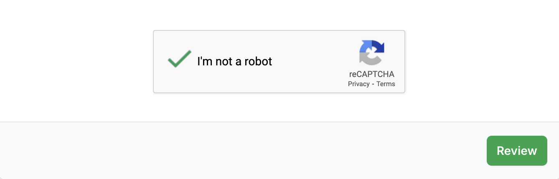Click the white page area above the captcha
Screen dimensions: 559x179
pos(279,15)
